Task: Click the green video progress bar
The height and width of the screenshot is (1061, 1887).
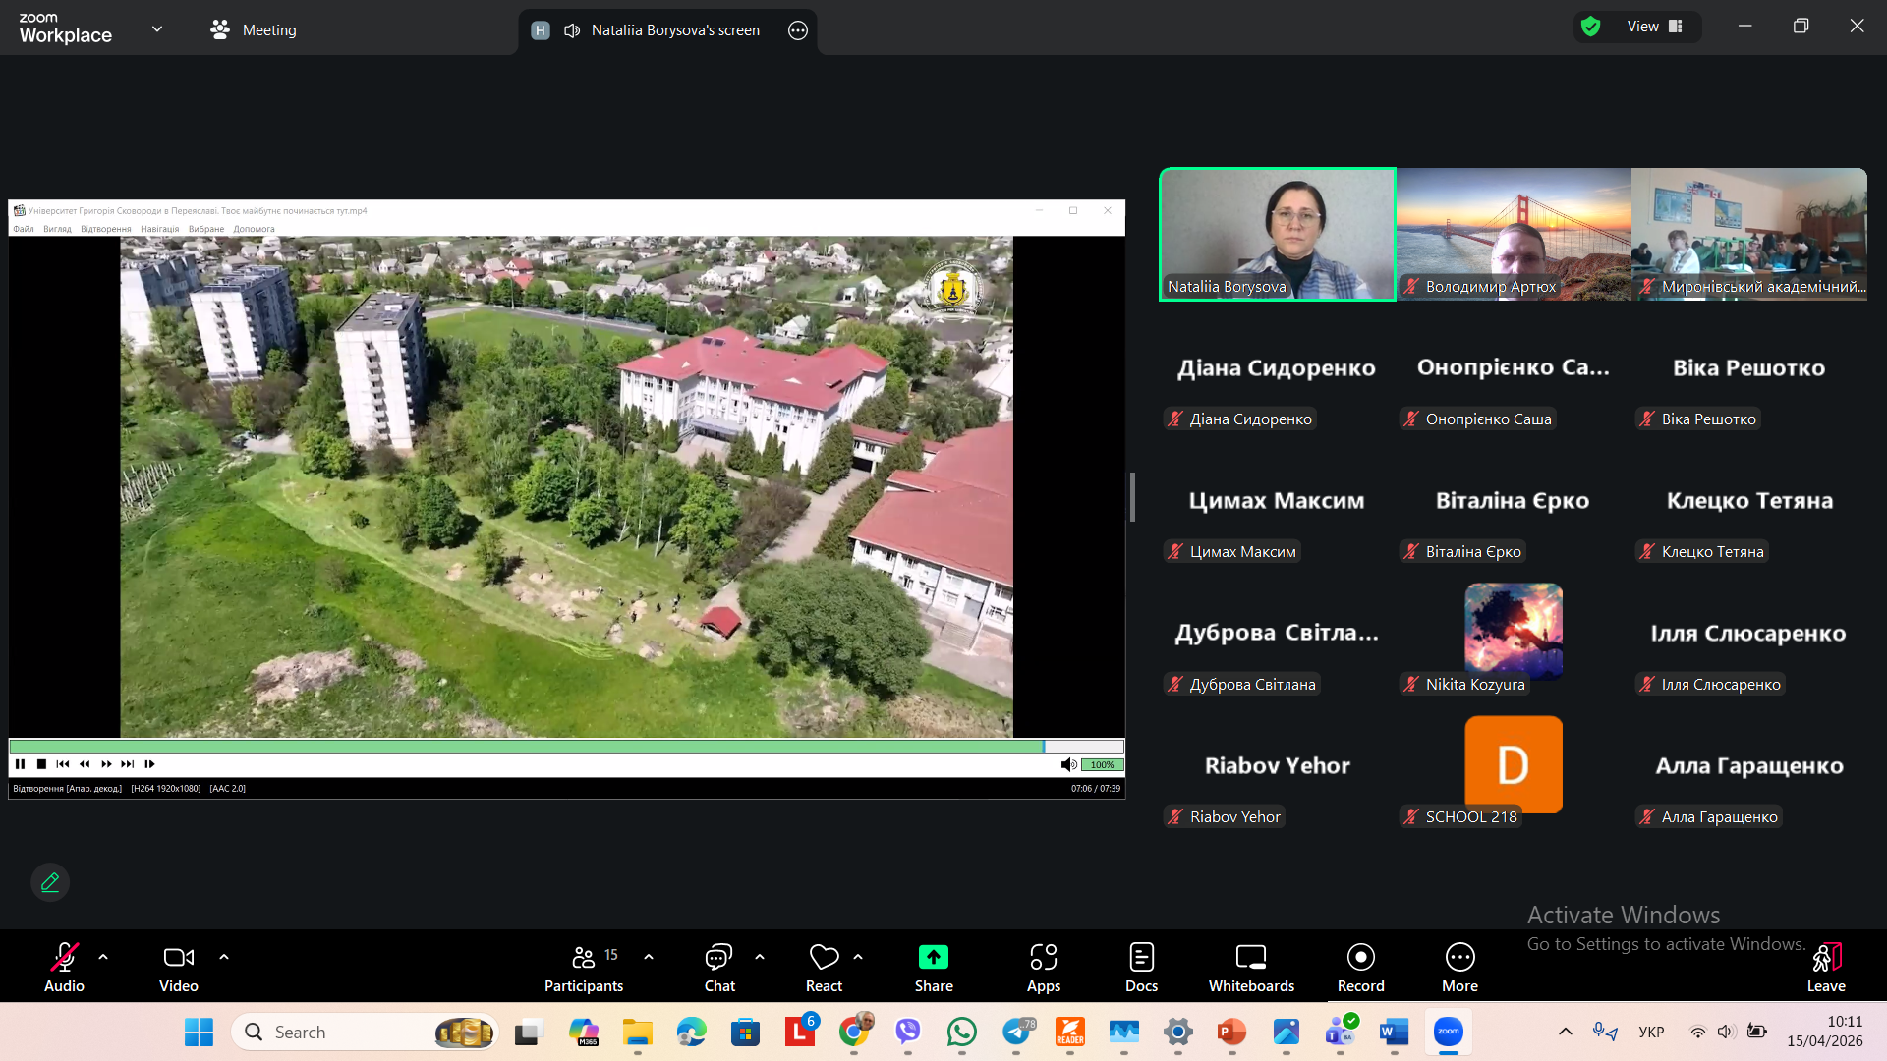Action: click(x=526, y=747)
